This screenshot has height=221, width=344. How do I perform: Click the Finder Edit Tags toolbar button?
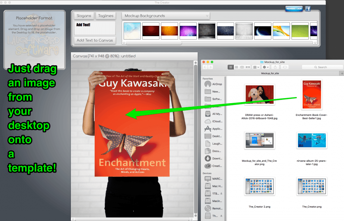point(285,67)
